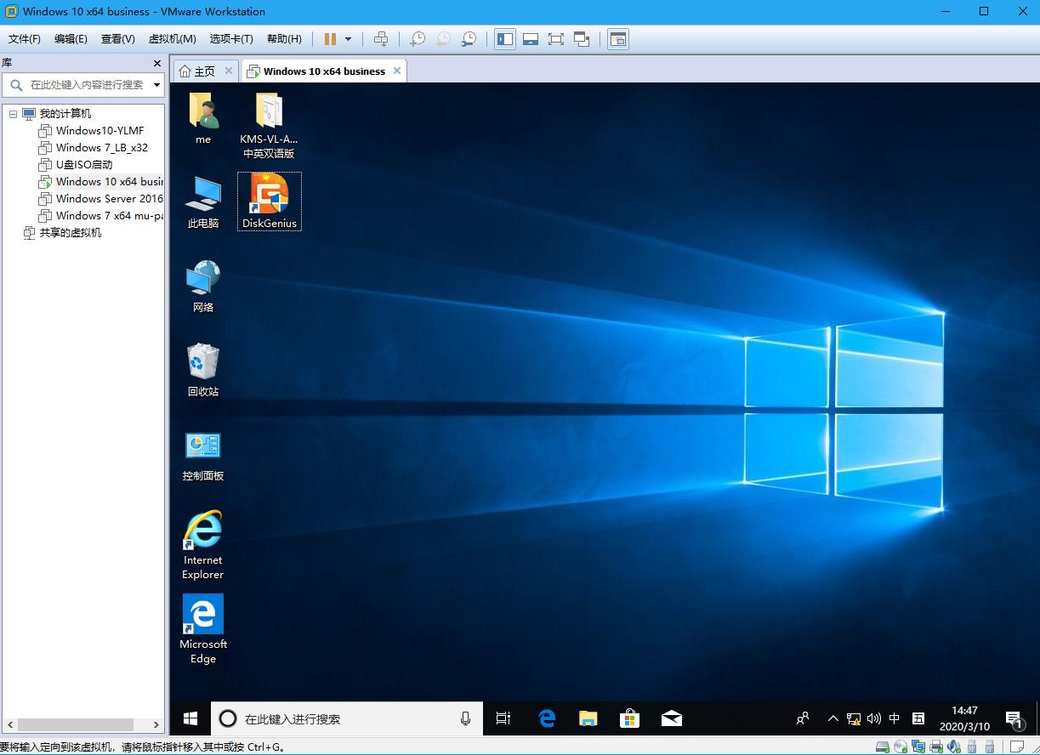
Task: Open the library search options dropdown
Action: click(x=156, y=85)
